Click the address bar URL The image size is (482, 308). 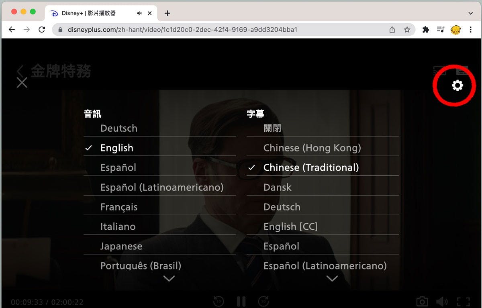coord(182,30)
